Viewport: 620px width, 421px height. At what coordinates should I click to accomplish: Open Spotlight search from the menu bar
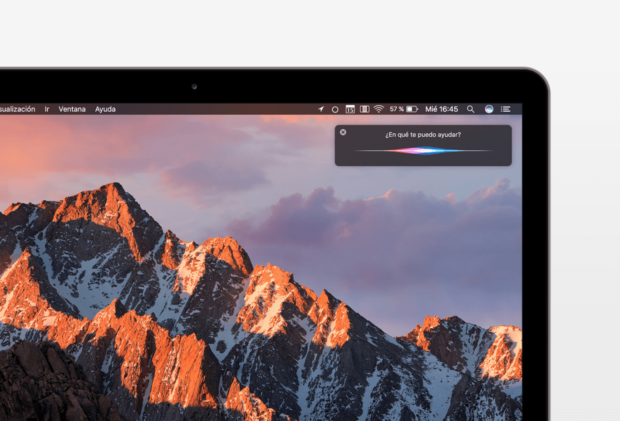(471, 109)
